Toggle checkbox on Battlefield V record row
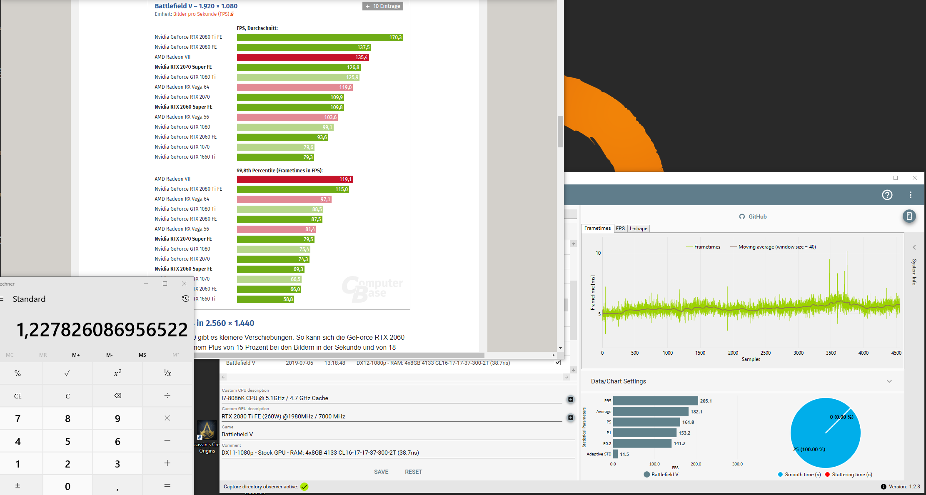This screenshot has width=926, height=495. tap(558, 363)
